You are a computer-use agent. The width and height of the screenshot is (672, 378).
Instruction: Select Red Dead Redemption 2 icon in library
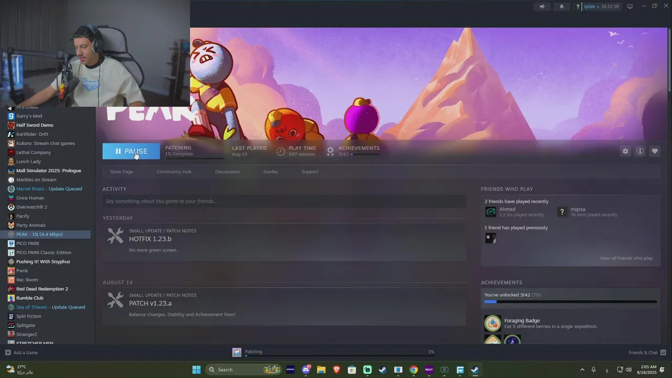11,289
